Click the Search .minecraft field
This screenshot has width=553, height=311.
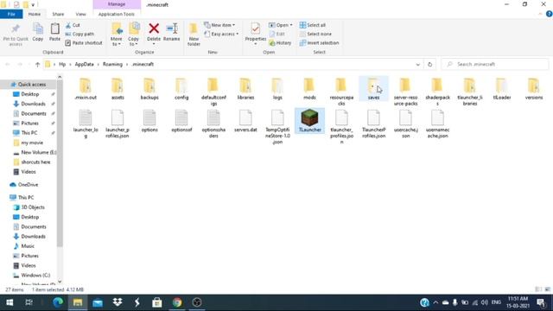495,64
